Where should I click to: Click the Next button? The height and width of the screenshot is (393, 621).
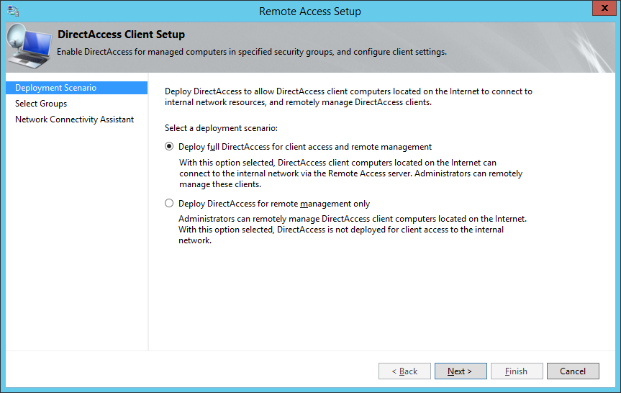461,371
